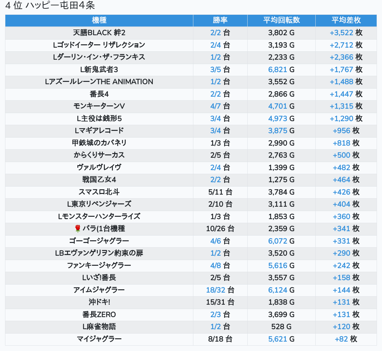382x351 pixels.
Task: Click the +82 average difference value
Action: 341,339
